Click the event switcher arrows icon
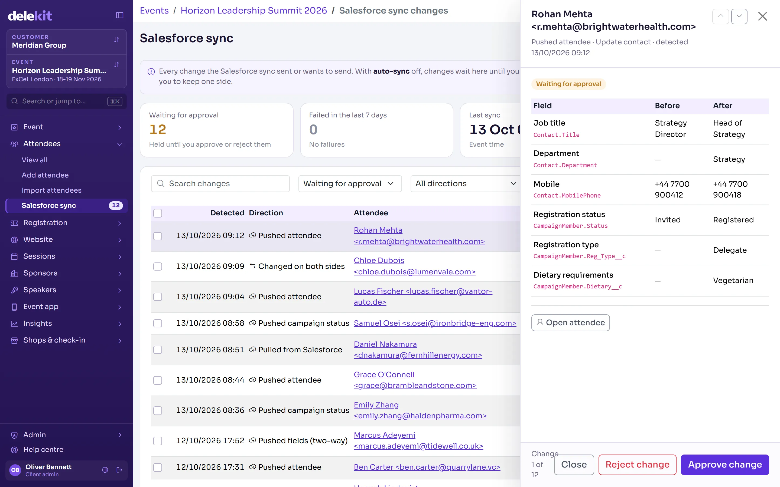Image resolution: width=780 pixels, height=487 pixels. [116, 65]
